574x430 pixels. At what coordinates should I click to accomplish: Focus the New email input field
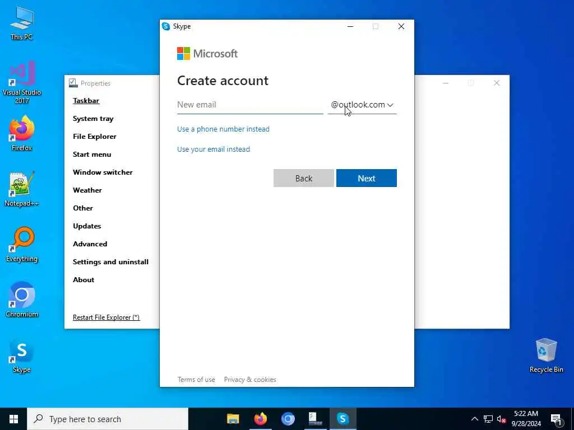click(x=250, y=105)
